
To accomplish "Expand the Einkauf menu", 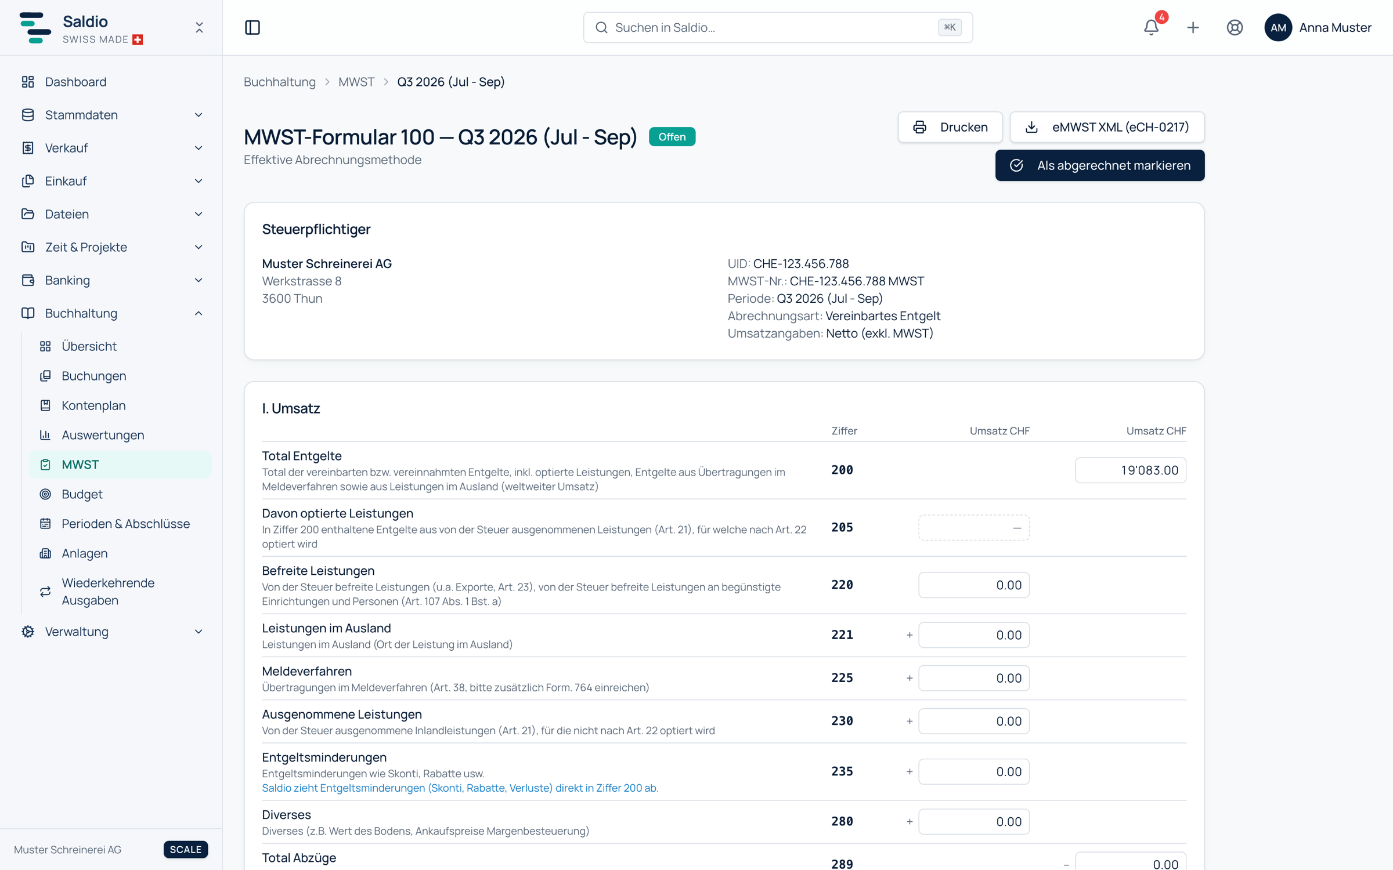I will tap(111, 181).
